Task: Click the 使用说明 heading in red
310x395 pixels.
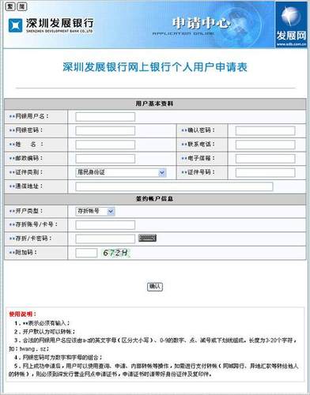Action: pos(23,314)
